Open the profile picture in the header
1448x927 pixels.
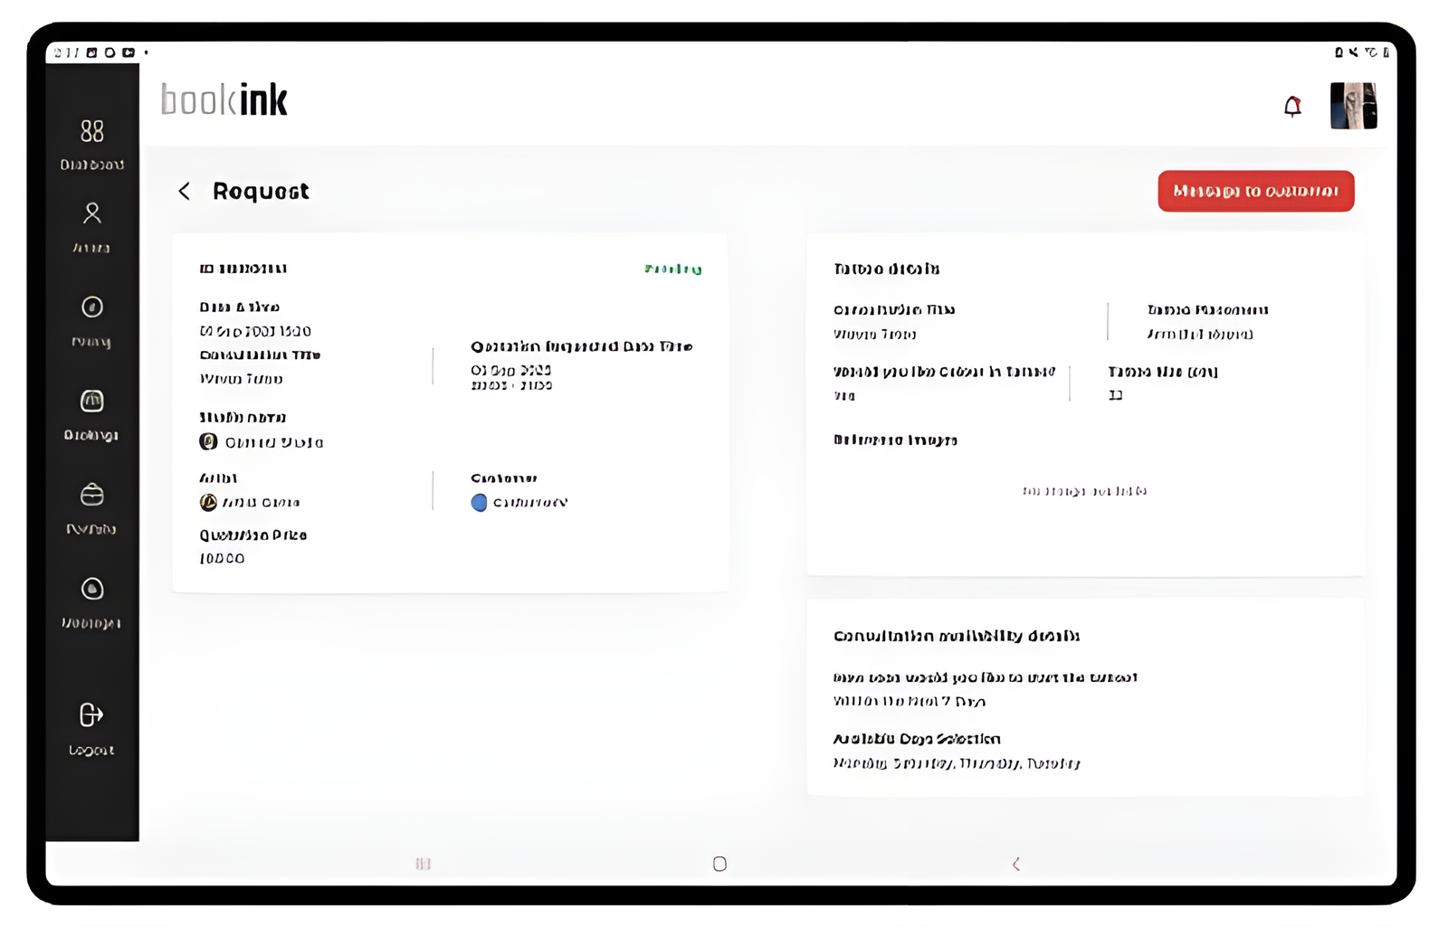1353,106
